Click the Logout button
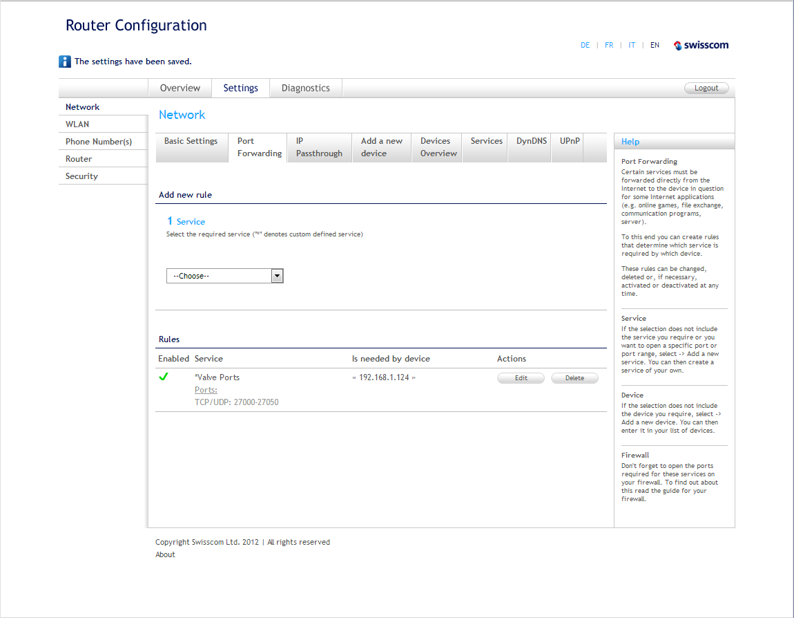The image size is (794, 618). click(x=706, y=88)
